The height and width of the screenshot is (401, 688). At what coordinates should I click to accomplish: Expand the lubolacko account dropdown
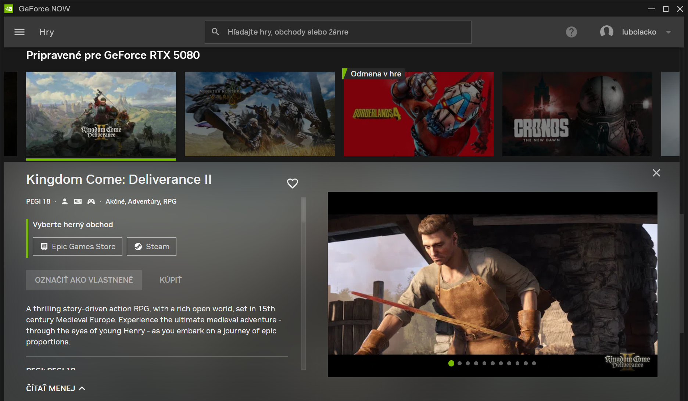[669, 32]
